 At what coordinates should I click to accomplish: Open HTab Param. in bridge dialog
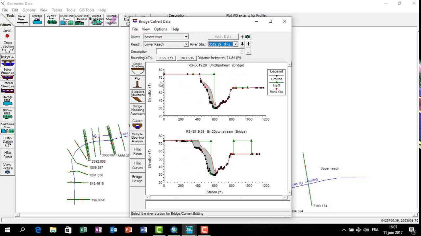pos(137,152)
